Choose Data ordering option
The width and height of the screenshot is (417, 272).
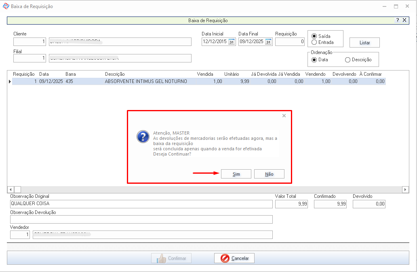(314, 60)
